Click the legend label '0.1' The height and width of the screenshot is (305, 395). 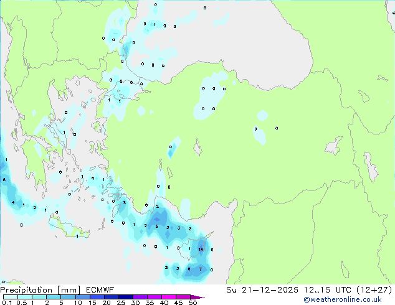click(6, 303)
